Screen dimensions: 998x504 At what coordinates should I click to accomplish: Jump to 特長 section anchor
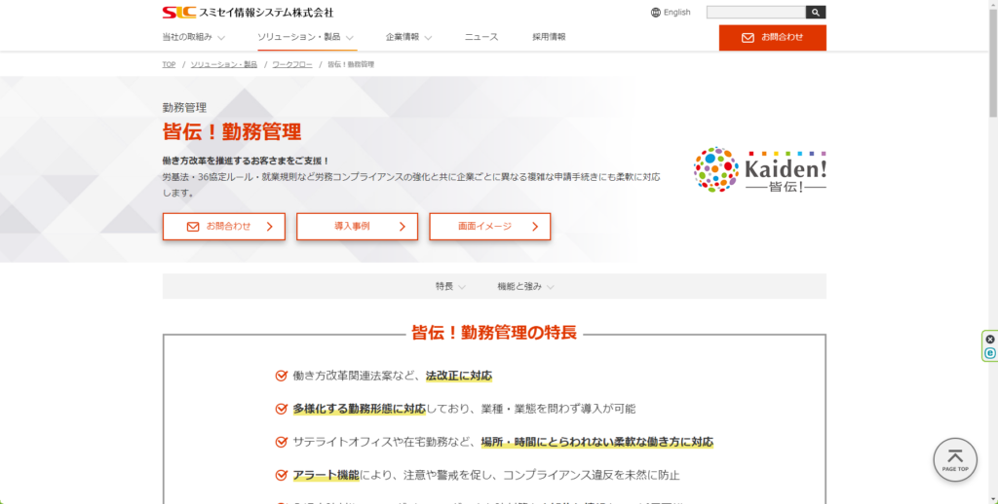(444, 287)
